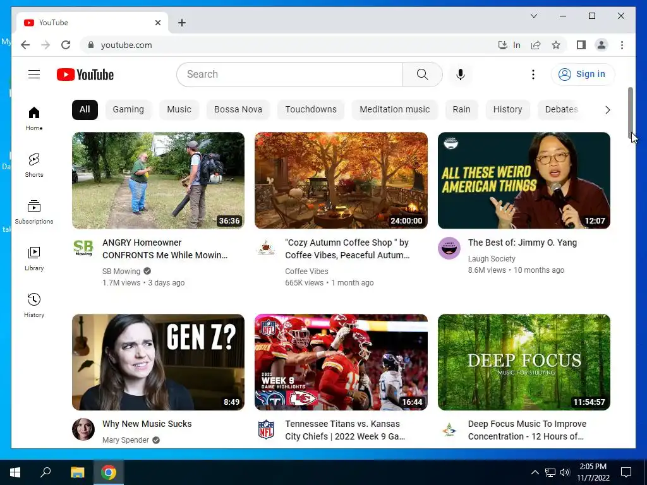Open Shorts from the sidebar
This screenshot has width=647, height=485.
[34, 165]
